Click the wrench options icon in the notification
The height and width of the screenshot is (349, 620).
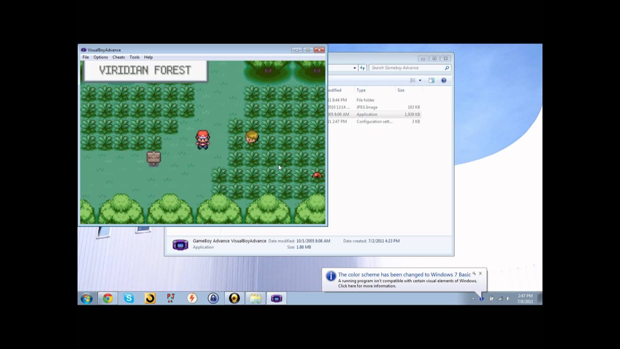(474, 273)
